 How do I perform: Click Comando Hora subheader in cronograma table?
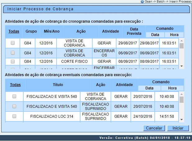click(x=174, y=35)
